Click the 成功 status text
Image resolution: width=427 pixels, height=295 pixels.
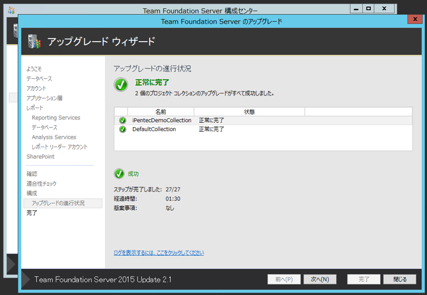(133, 174)
